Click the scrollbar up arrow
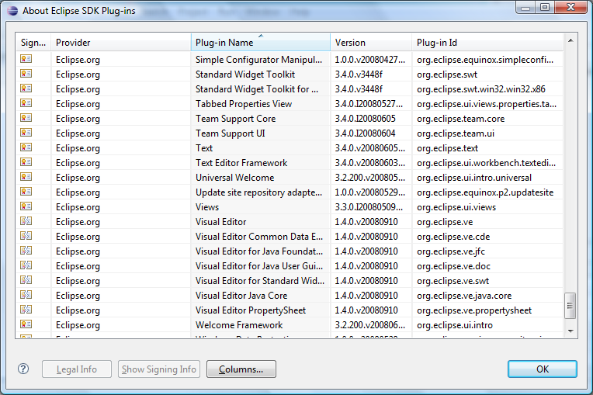Image resolution: width=593 pixels, height=395 pixels. (x=570, y=40)
